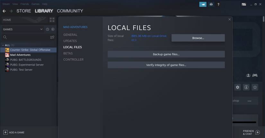Open the Friends menu

pos(24,4)
